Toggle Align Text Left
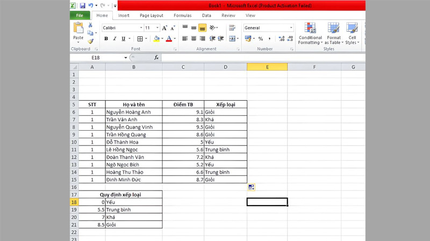 pyautogui.click(x=185, y=39)
